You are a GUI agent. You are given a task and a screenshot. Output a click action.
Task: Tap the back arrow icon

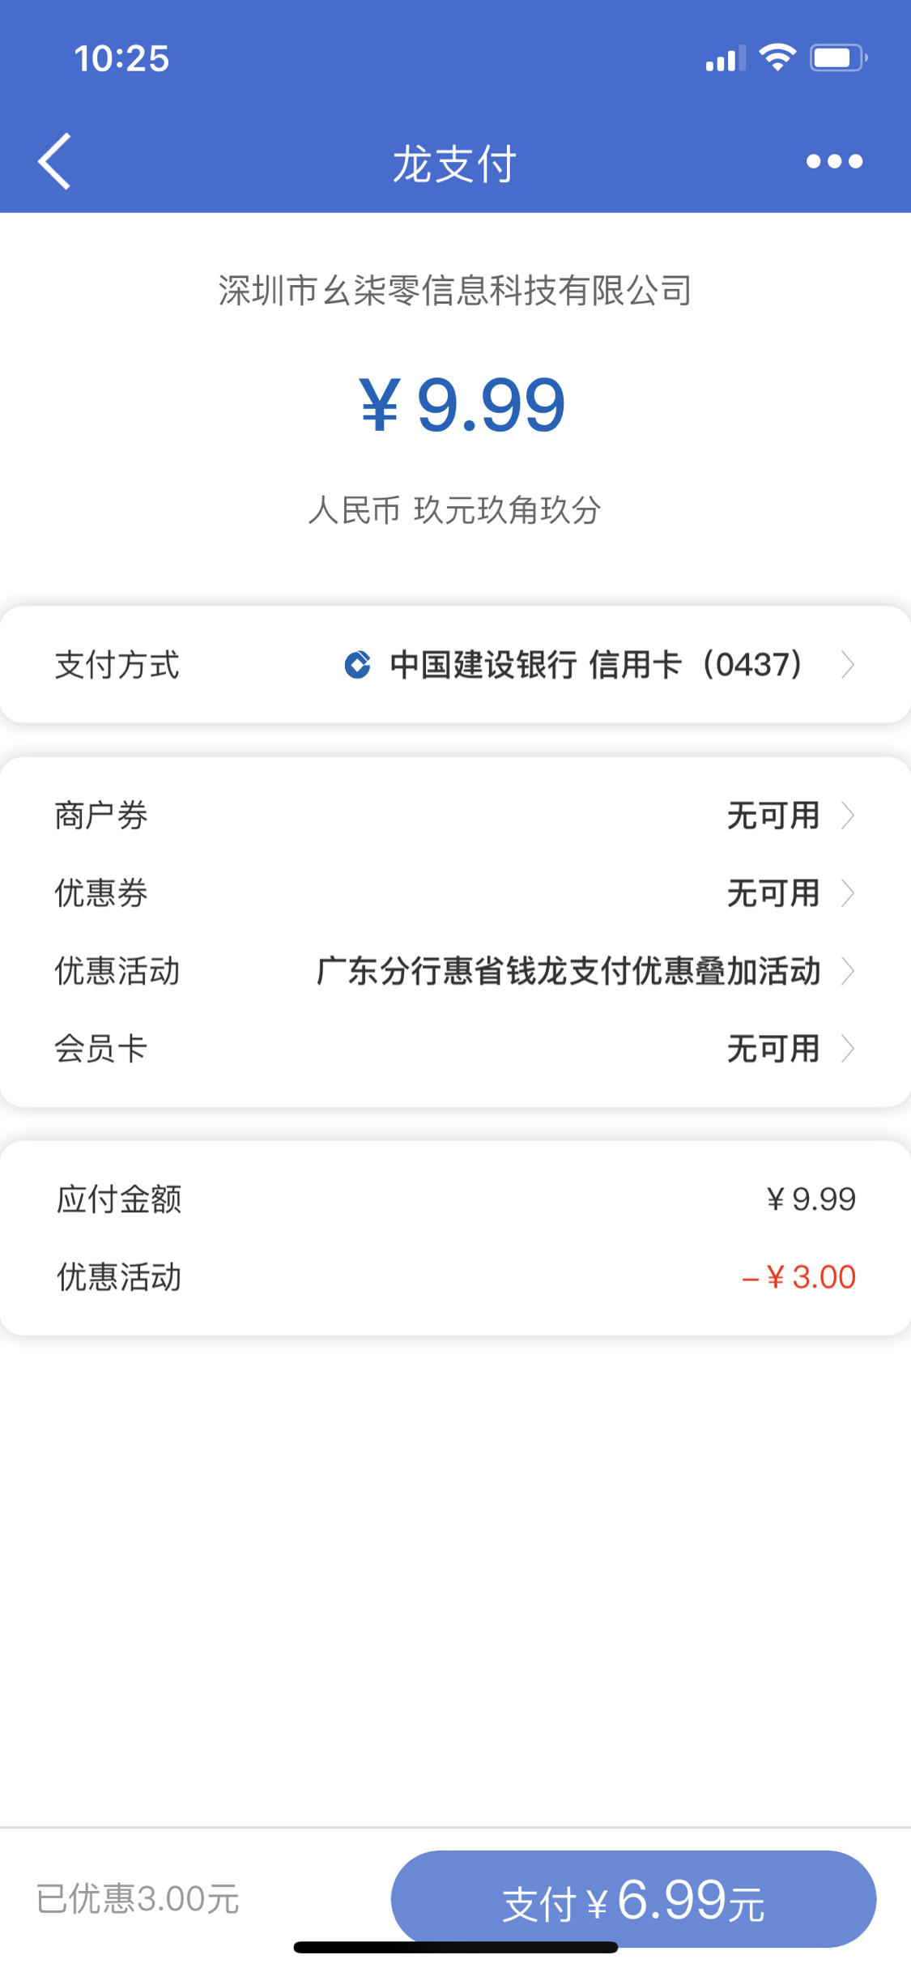coord(54,161)
